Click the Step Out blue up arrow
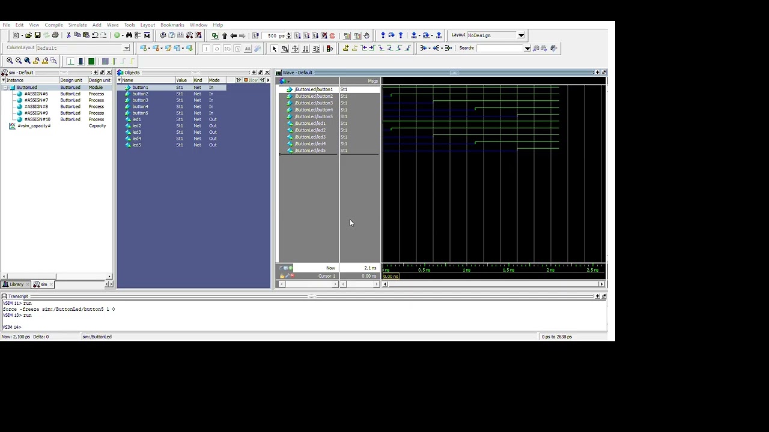This screenshot has height=432, width=769. pyautogui.click(x=401, y=35)
